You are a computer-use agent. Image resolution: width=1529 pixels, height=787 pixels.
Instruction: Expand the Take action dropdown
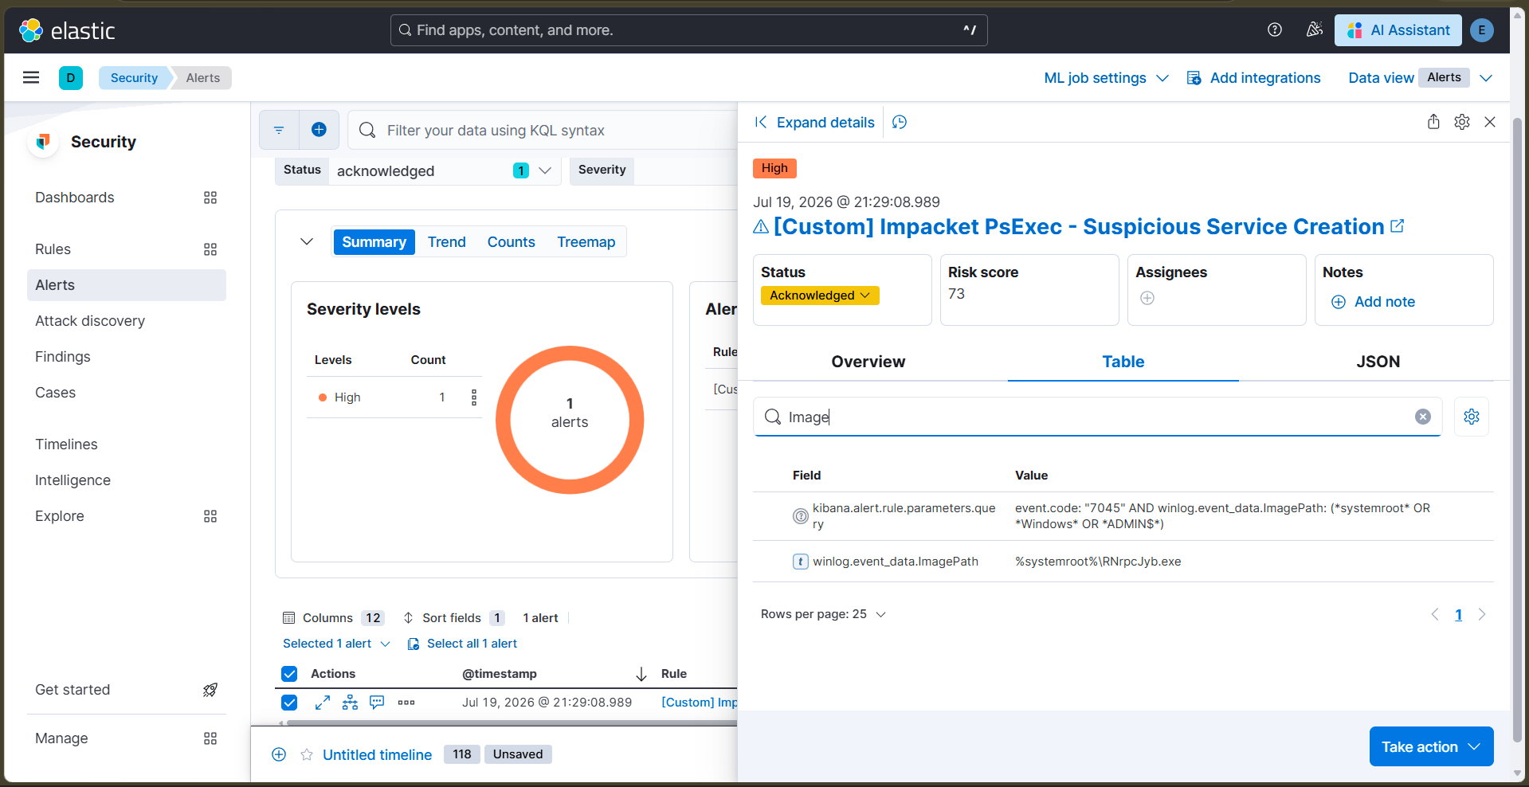1431,746
